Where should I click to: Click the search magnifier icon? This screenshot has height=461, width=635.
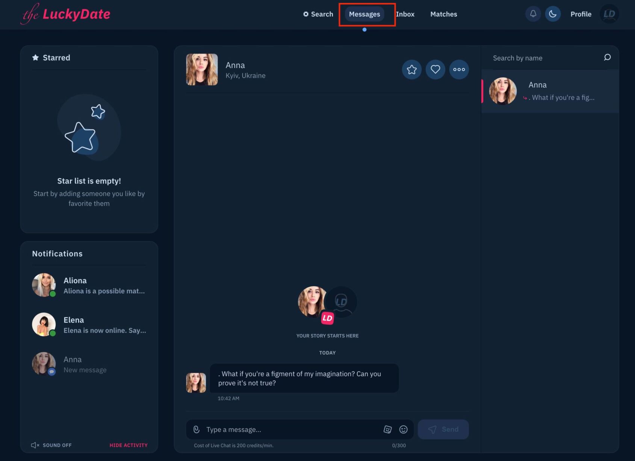click(607, 58)
